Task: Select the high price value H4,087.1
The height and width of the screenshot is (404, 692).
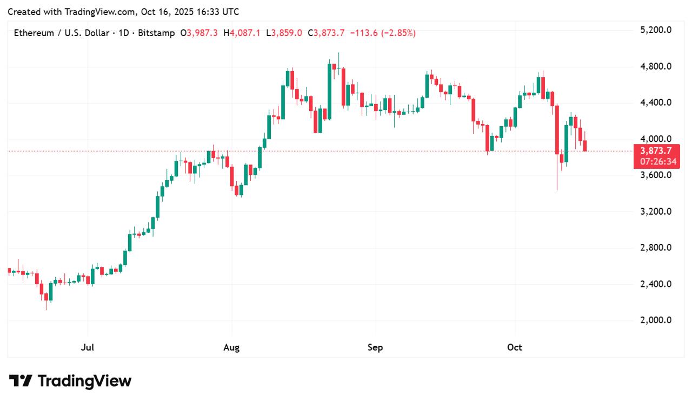Action: click(x=241, y=33)
